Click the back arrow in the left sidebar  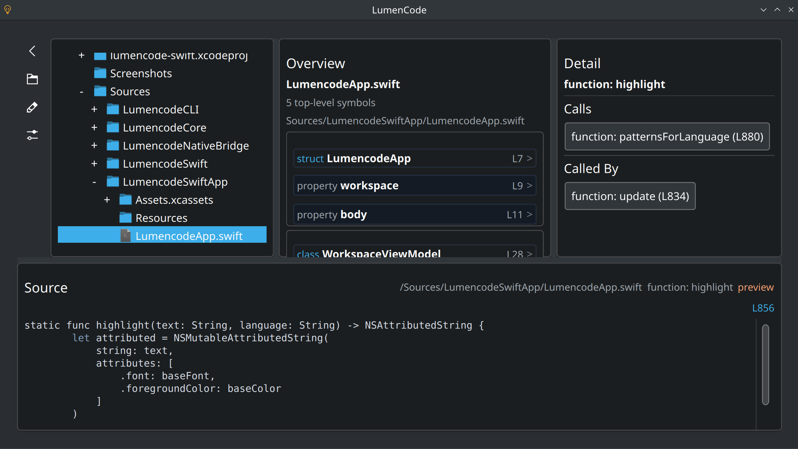pos(32,51)
